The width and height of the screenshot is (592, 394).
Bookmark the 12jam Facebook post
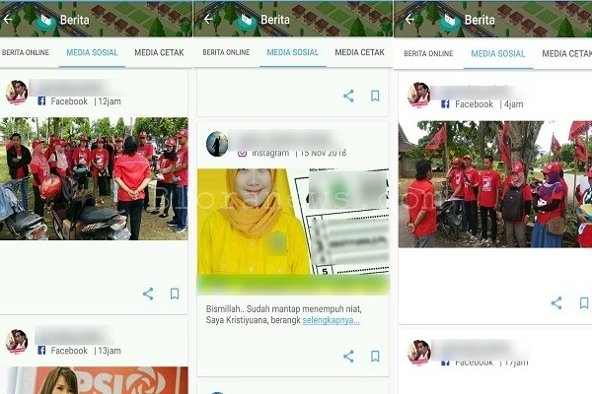point(175,294)
